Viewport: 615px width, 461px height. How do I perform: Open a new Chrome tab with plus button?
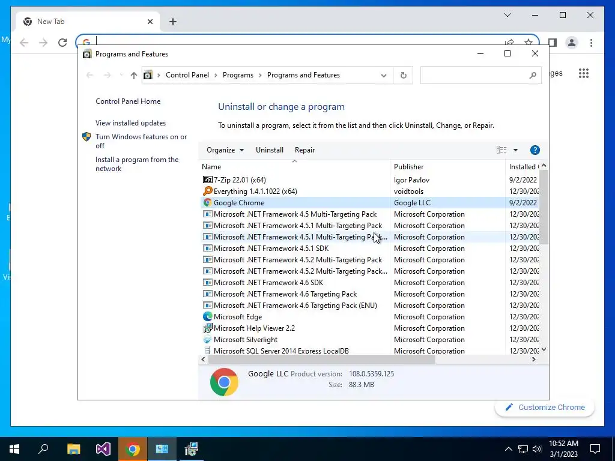coord(172,22)
